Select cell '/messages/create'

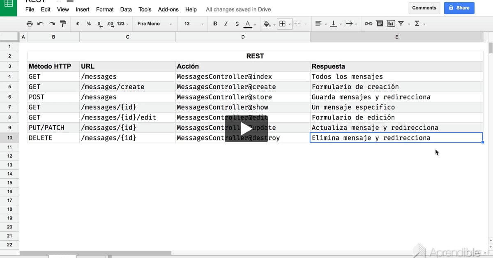pos(127,87)
